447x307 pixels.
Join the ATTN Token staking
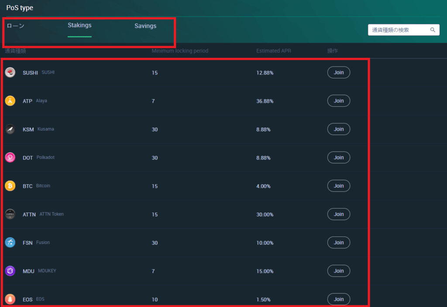coord(339,214)
